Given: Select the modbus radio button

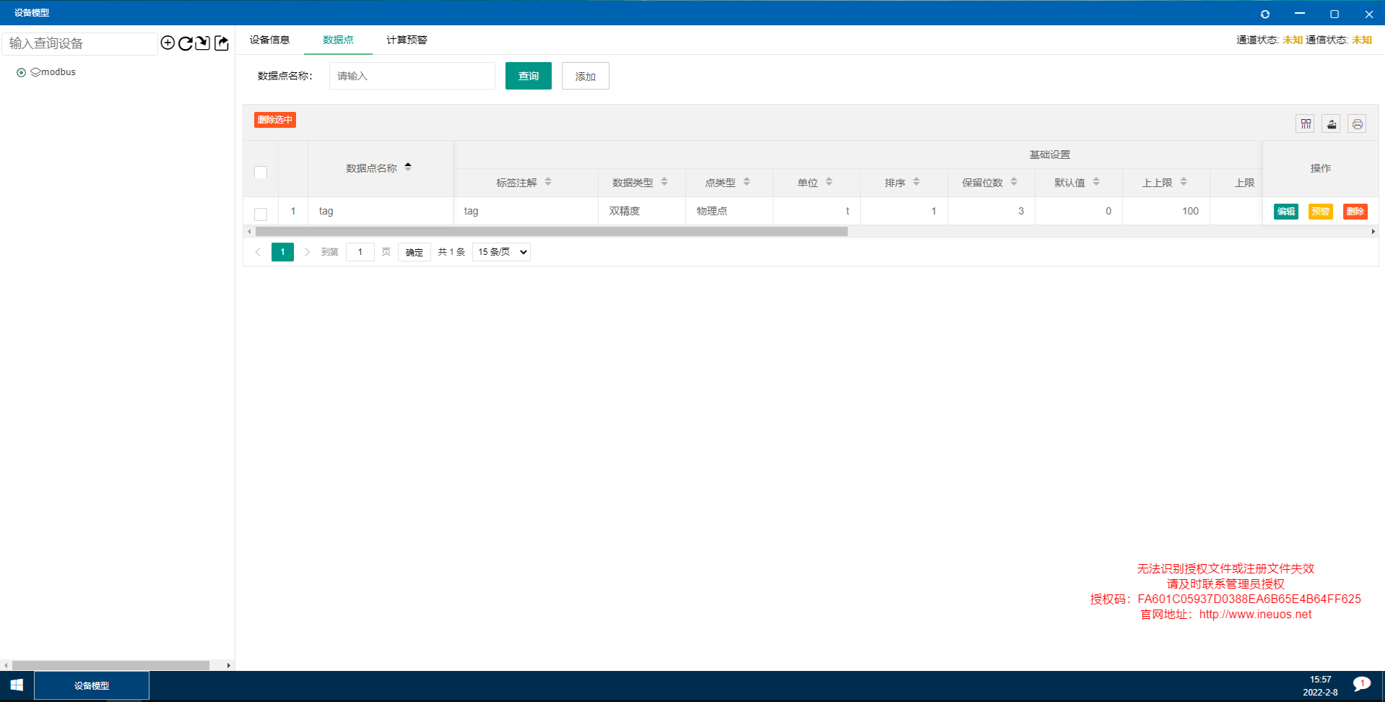Looking at the screenshot, I should 21,72.
